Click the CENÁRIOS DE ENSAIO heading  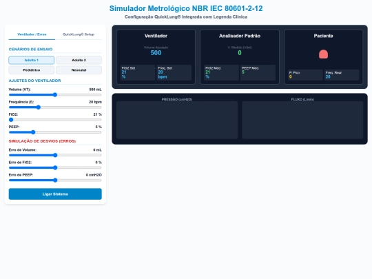30,50
